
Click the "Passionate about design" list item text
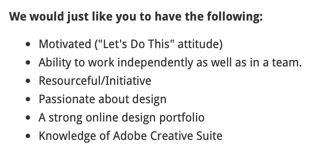point(102,99)
